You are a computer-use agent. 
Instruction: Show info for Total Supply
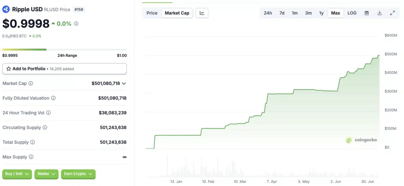tap(33, 142)
